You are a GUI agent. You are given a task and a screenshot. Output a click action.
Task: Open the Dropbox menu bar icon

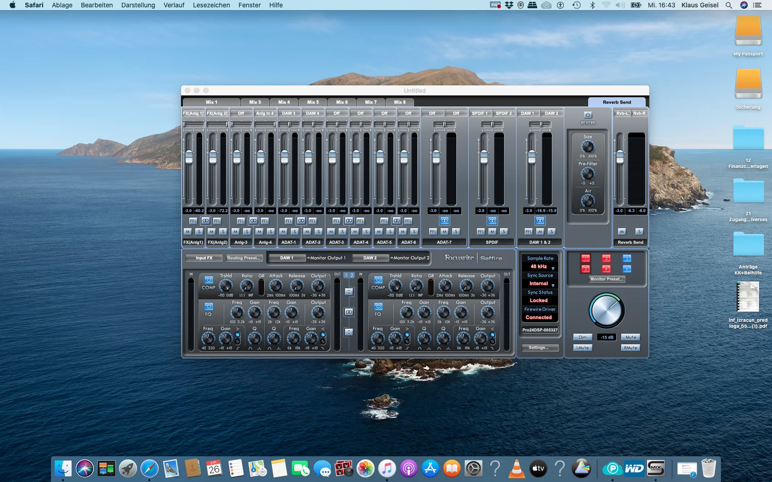[509, 5]
